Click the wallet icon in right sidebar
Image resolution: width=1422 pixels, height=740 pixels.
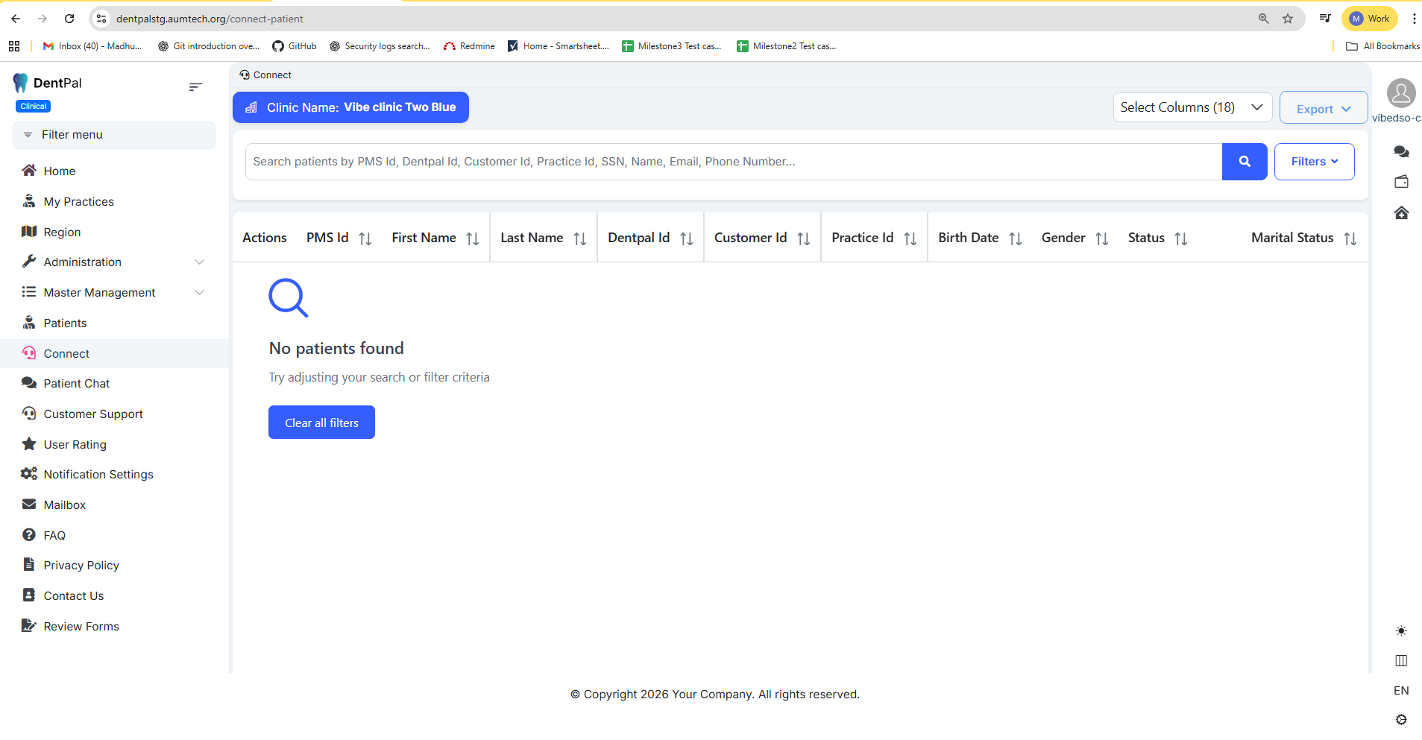(x=1401, y=182)
